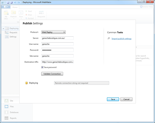Image resolution: width=155 pixels, height=123 pixels.
Task: Click the Remote connection string field
Action: click(x=82, y=83)
